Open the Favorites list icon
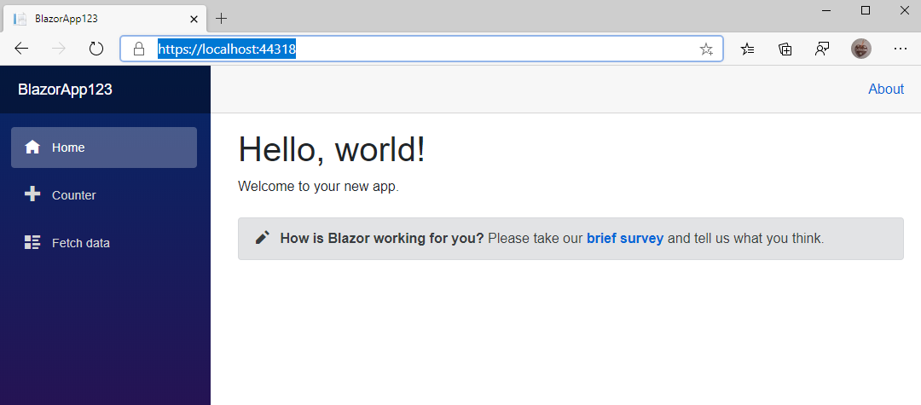This screenshot has width=921, height=405. (x=747, y=49)
